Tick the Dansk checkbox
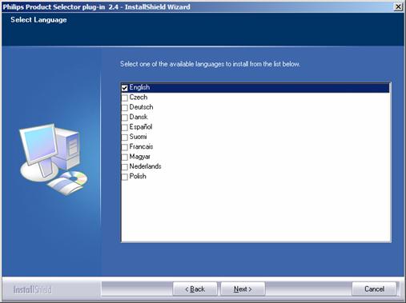This screenshot has width=406, height=303. click(x=124, y=118)
